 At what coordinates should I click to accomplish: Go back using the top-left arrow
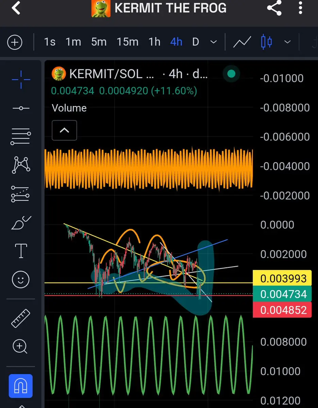coord(16,8)
